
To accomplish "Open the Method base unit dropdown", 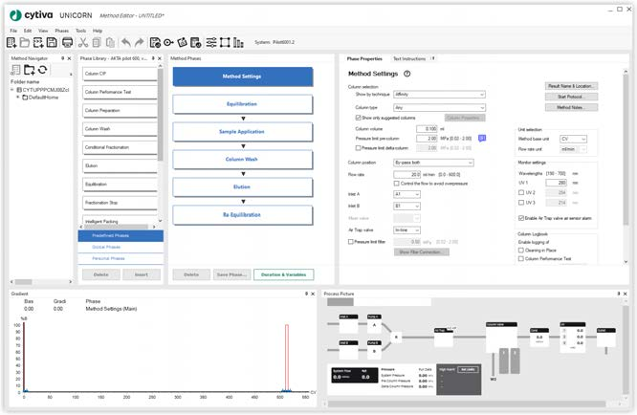I will (x=573, y=139).
